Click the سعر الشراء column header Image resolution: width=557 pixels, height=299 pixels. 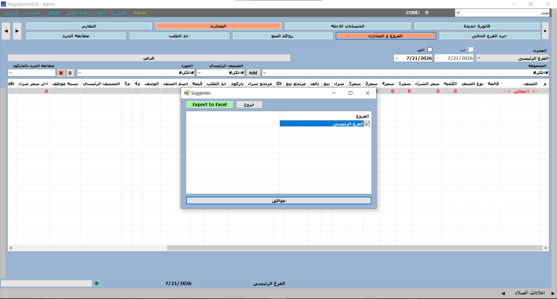[427, 83]
